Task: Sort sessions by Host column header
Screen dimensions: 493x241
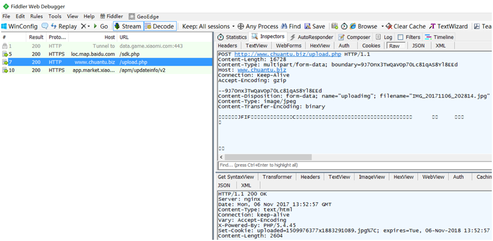Action: pyautogui.click(x=93, y=37)
